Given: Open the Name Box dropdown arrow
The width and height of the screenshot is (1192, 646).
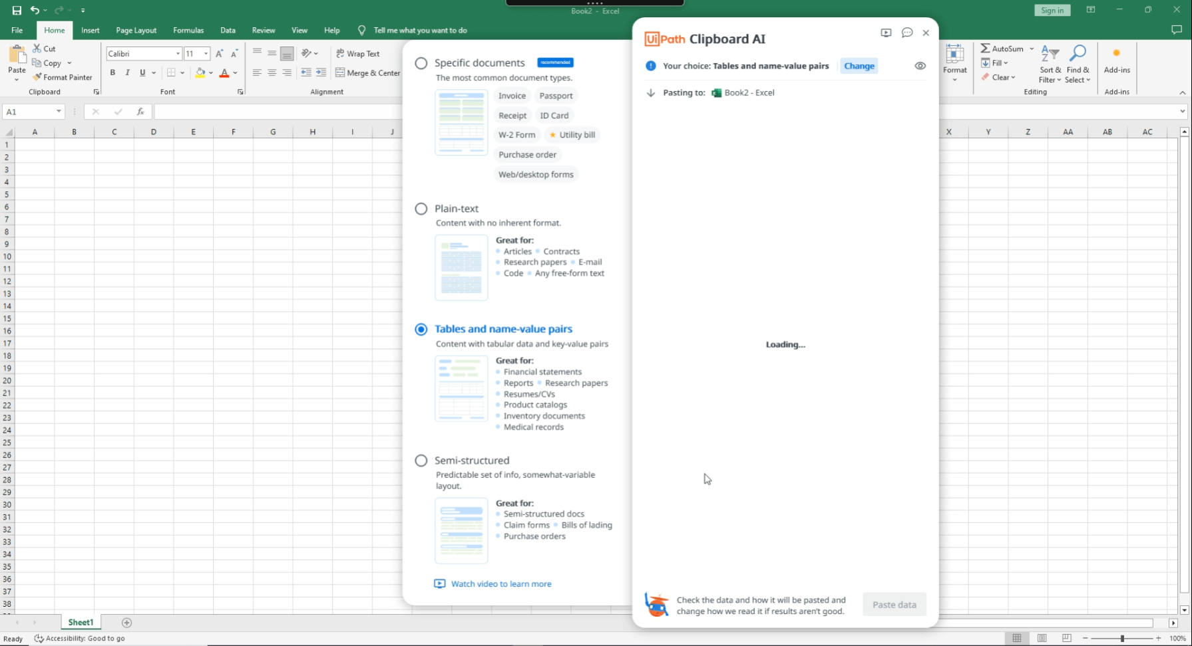Looking at the screenshot, I should click(x=59, y=112).
